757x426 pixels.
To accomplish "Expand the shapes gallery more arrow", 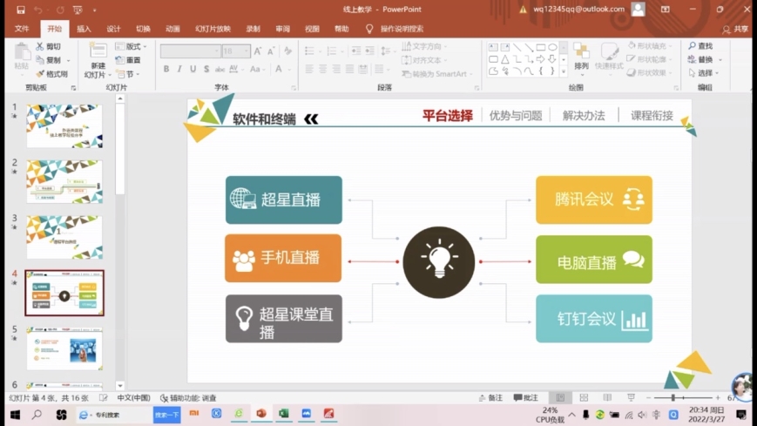I will pos(563,72).
